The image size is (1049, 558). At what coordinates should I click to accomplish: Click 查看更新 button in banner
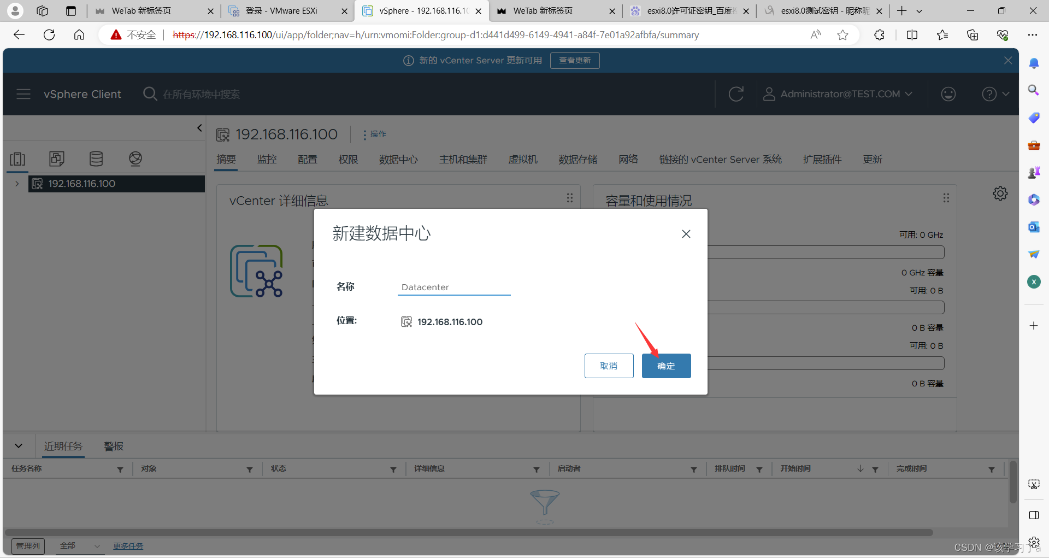(x=575, y=60)
